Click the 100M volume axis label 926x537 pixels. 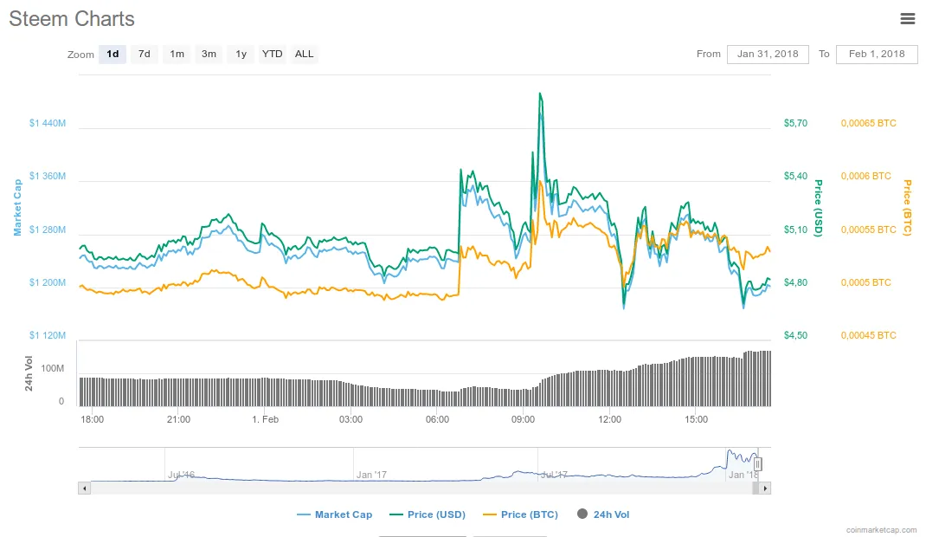coord(53,369)
